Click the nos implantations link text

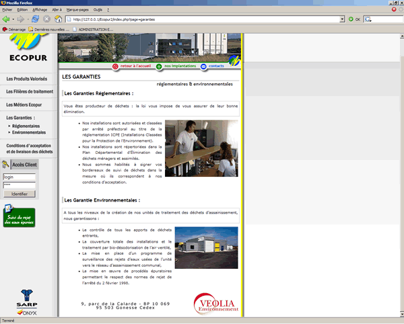(180, 66)
